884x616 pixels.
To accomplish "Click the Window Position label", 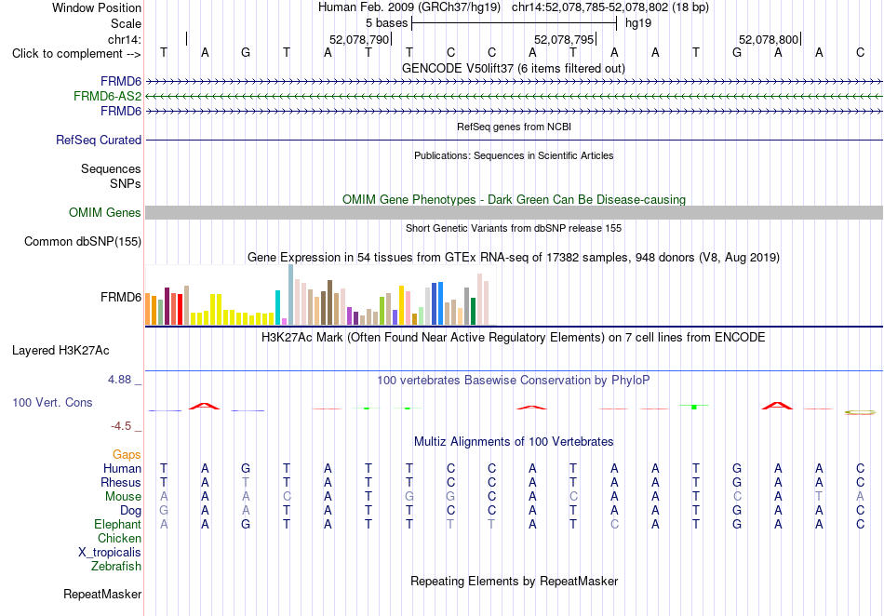I will point(97,7).
